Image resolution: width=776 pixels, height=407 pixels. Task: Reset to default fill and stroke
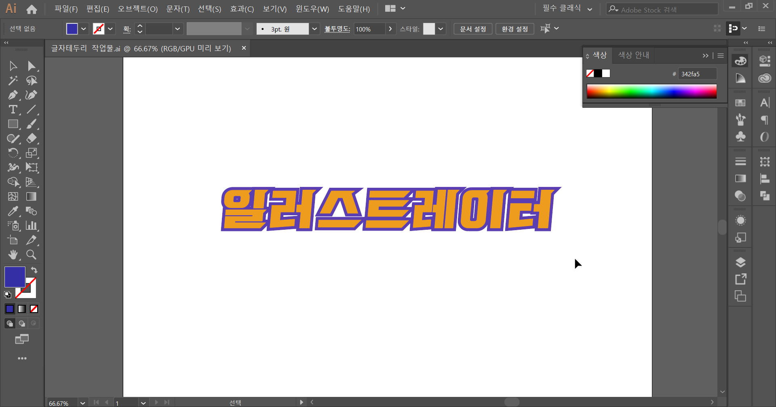[7, 295]
